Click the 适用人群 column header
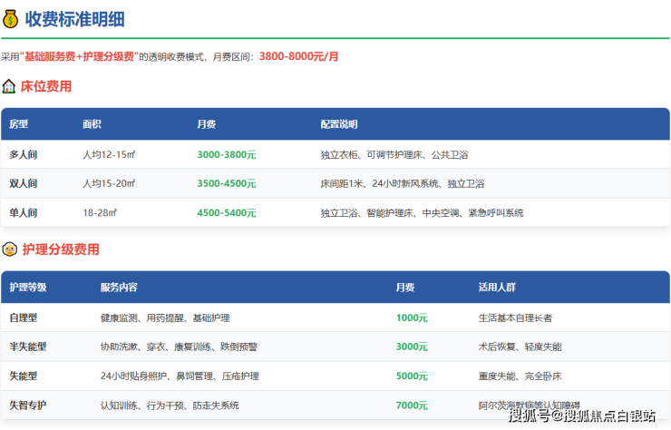This screenshot has width=671, height=430. [496, 288]
